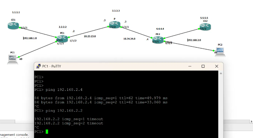Click the green cursor at PC1 prompt

[x=47, y=132]
